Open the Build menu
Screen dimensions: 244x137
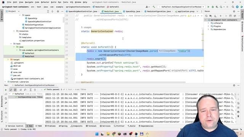(x=54, y=2)
